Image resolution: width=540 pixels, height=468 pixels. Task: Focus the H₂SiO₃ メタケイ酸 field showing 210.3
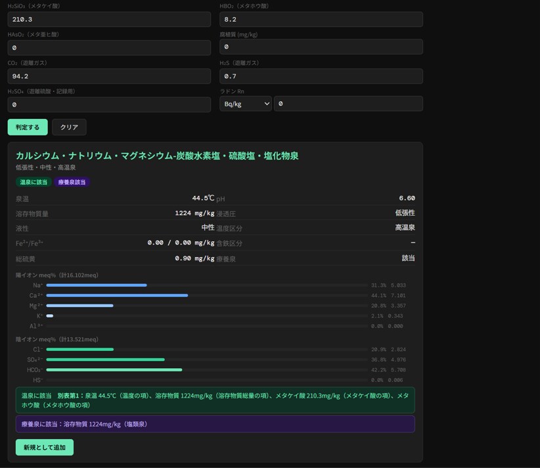(109, 19)
